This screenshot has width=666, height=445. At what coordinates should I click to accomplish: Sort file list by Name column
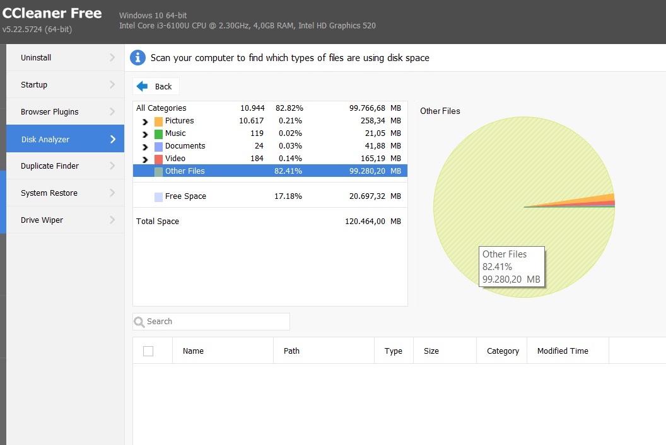pyautogui.click(x=223, y=351)
